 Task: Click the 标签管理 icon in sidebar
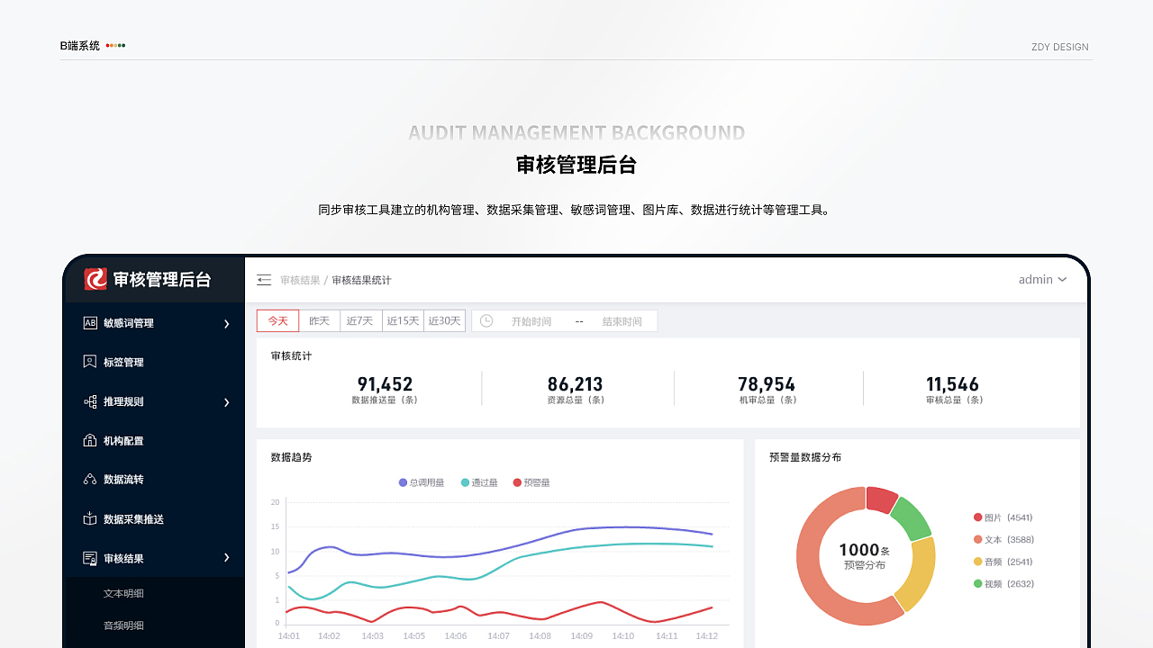(x=90, y=362)
